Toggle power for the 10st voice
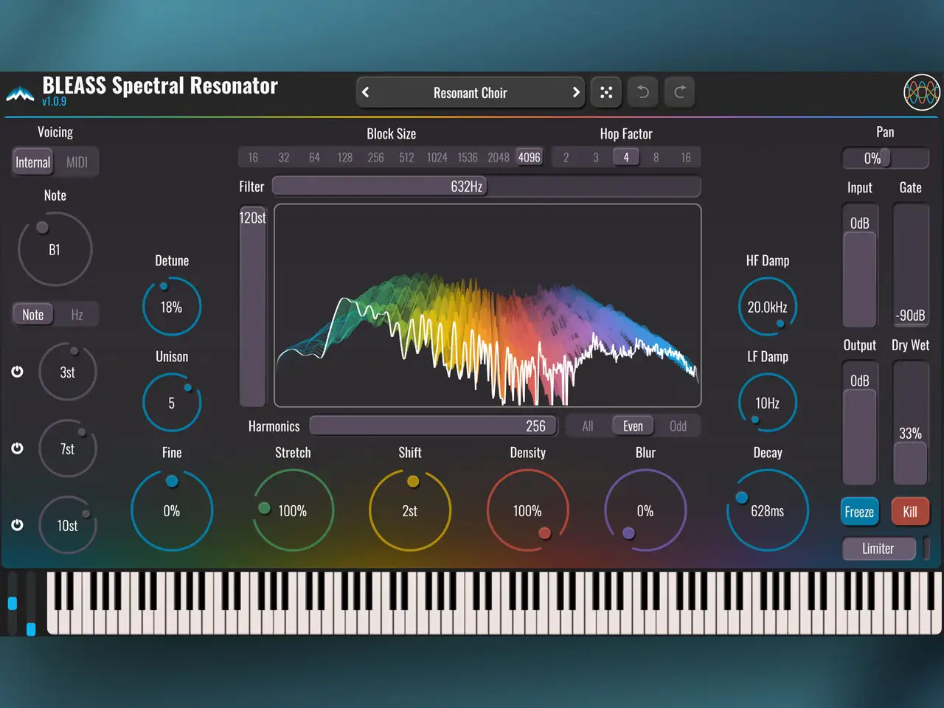The height and width of the screenshot is (708, 944). pyautogui.click(x=17, y=524)
